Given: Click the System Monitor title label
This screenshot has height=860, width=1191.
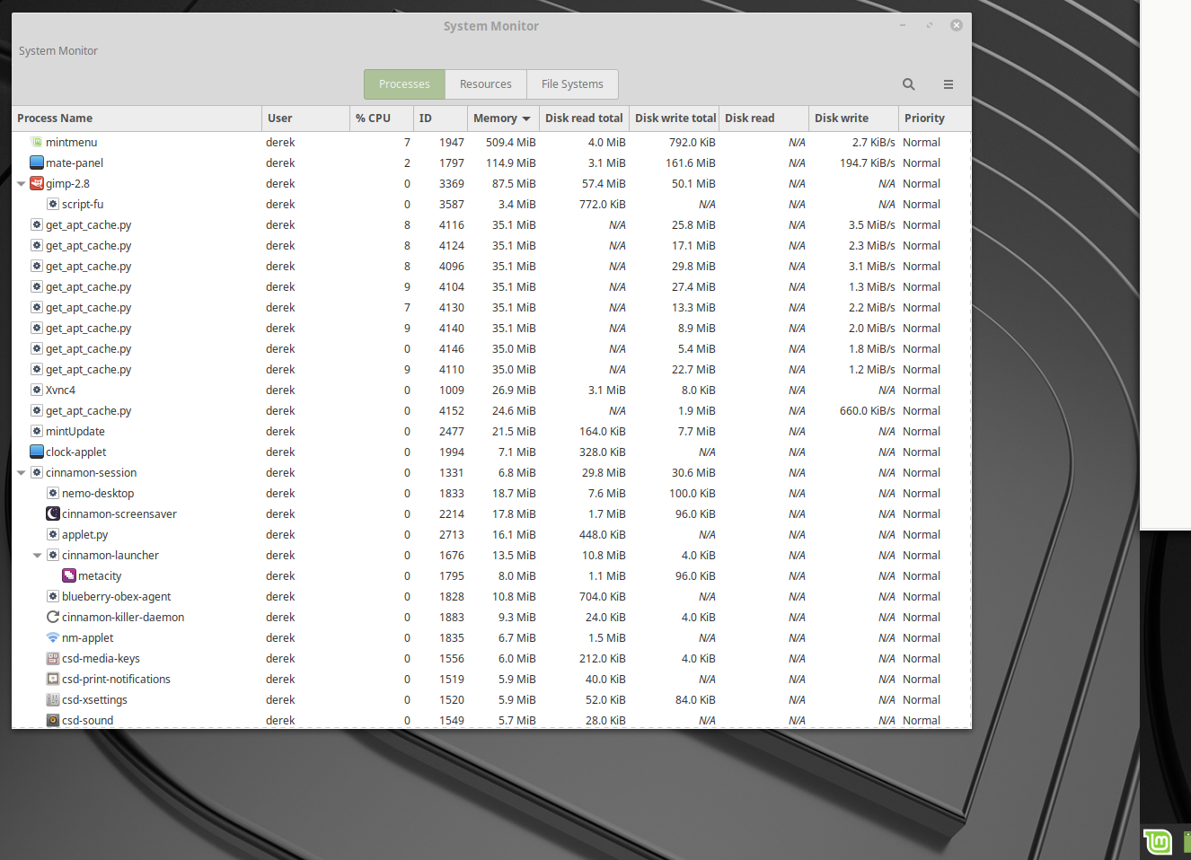Looking at the screenshot, I should click(491, 26).
